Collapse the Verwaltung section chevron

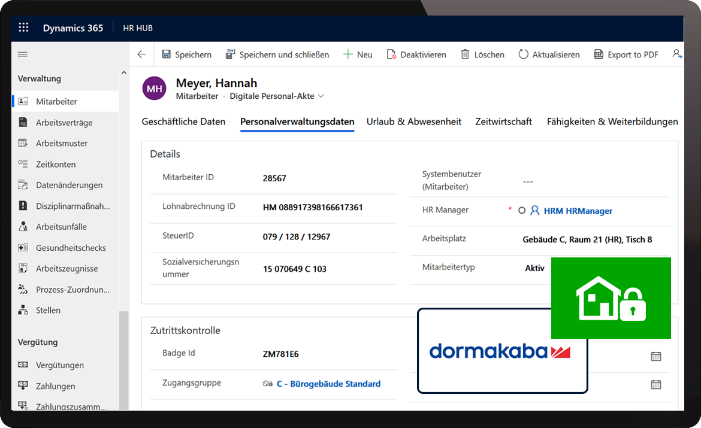point(124,73)
